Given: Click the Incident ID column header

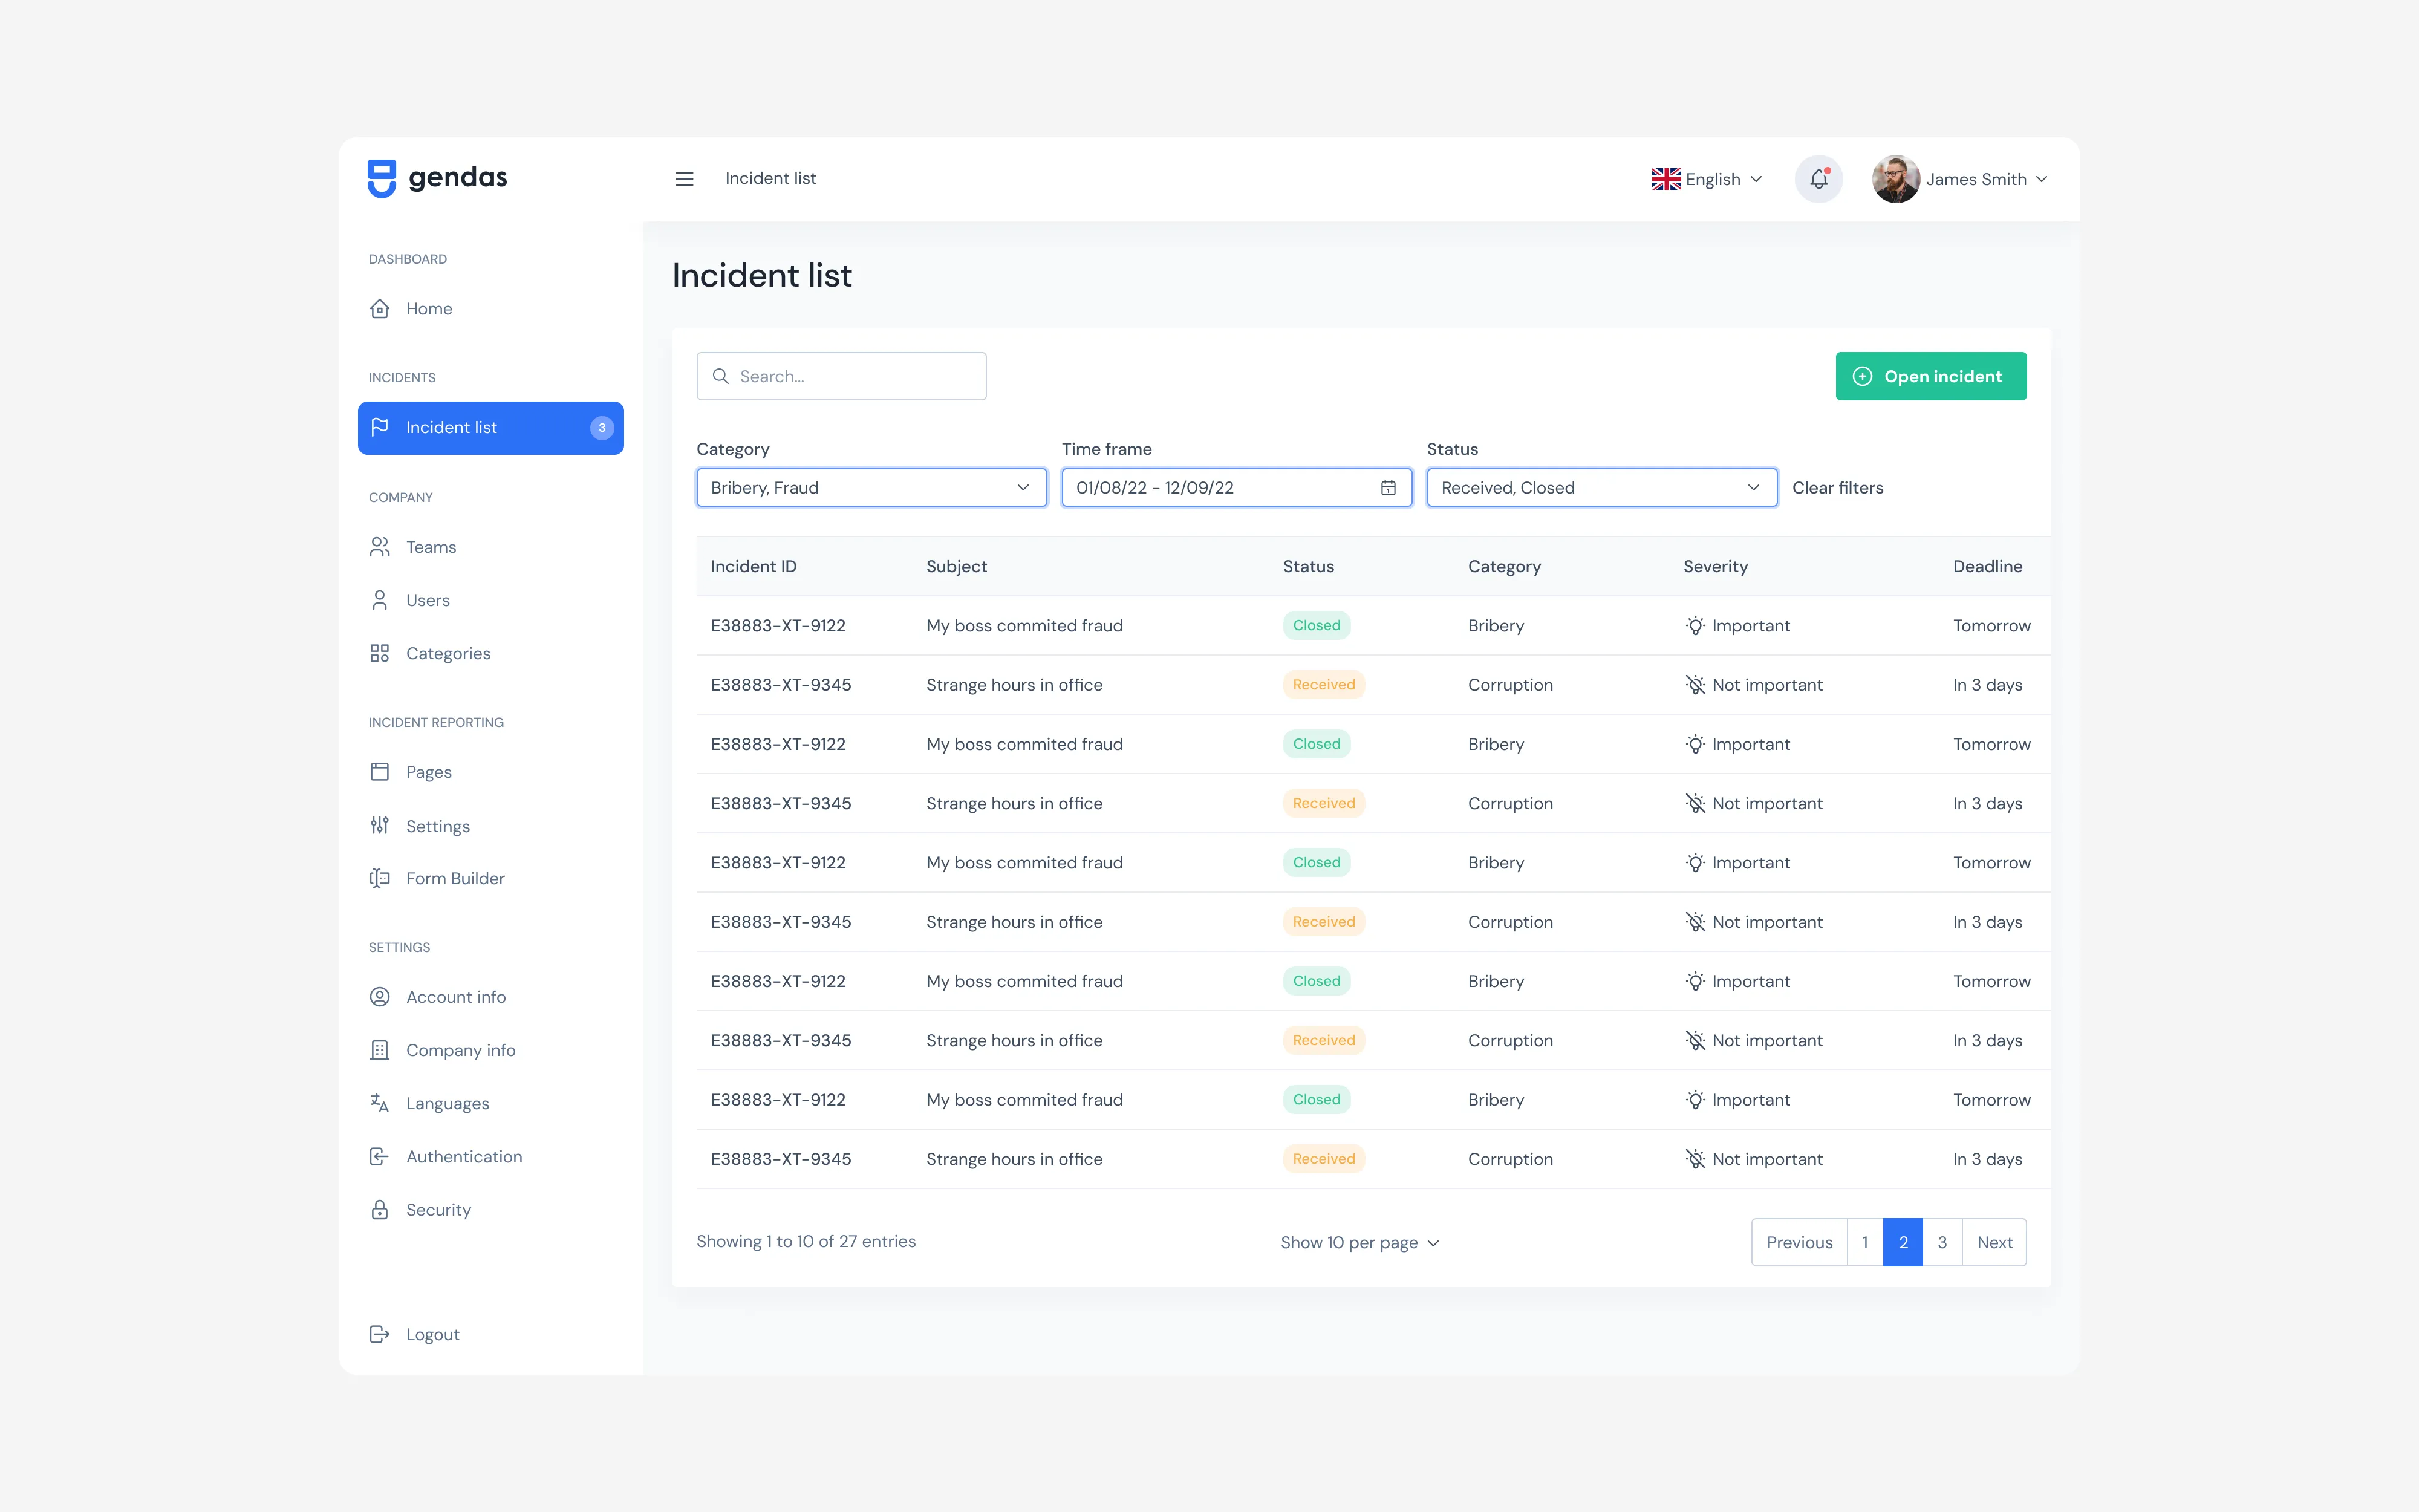Looking at the screenshot, I should 754,566.
